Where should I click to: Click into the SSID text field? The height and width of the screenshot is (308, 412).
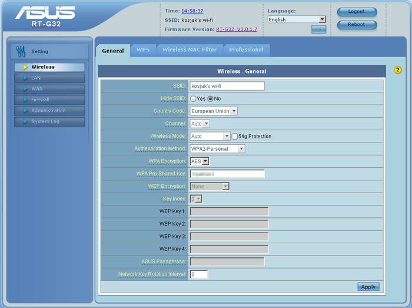(227, 86)
